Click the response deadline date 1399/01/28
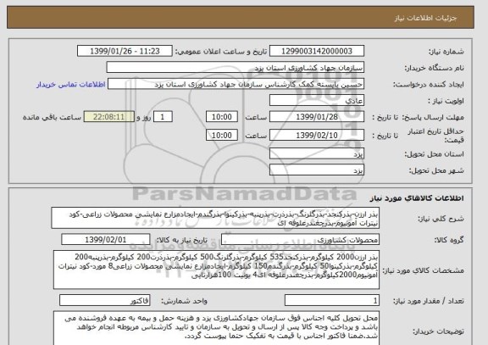Image resolution: width=488 pixels, height=345 pixels. pos(317,117)
